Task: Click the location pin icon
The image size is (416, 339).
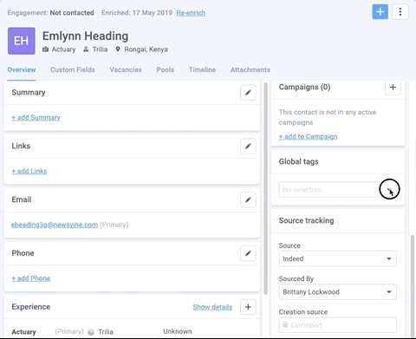Action: point(118,49)
